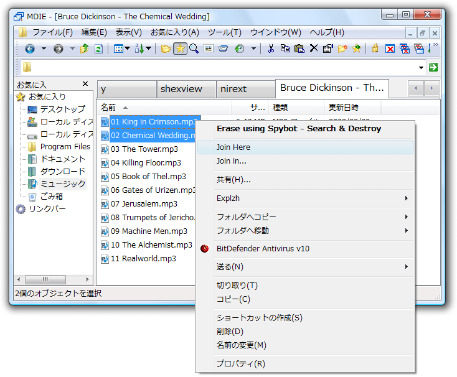Choose Join Here in context menu

tap(305, 147)
